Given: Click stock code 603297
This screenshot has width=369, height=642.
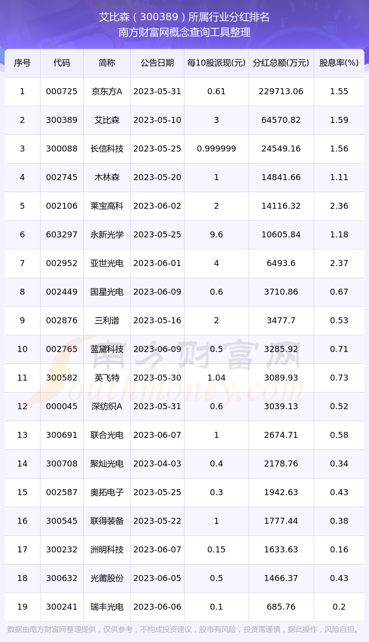Looking at the screenshot, I should pos(62,235).
